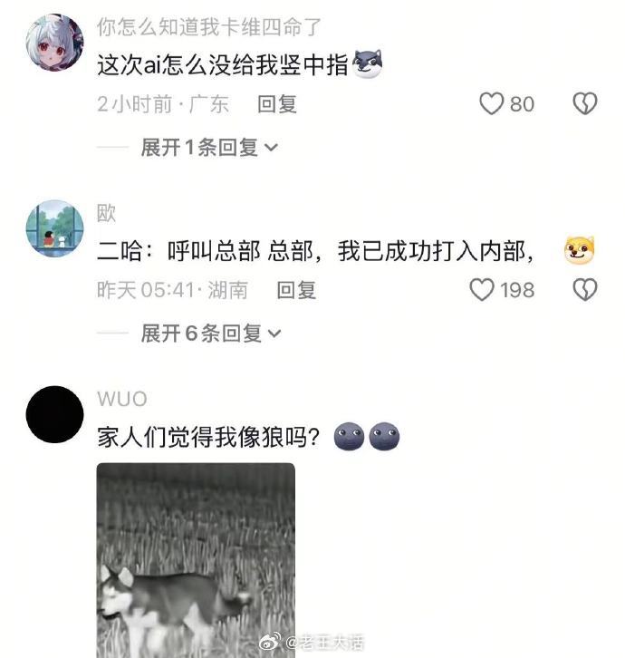Click the chevron beside 展开6条回复
The height and width of the screenshot is (658, 625).
[274, 334]
